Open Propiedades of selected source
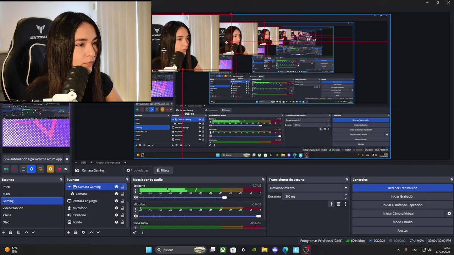The height and width of the screenshot is (255, 454). (138, 170)
